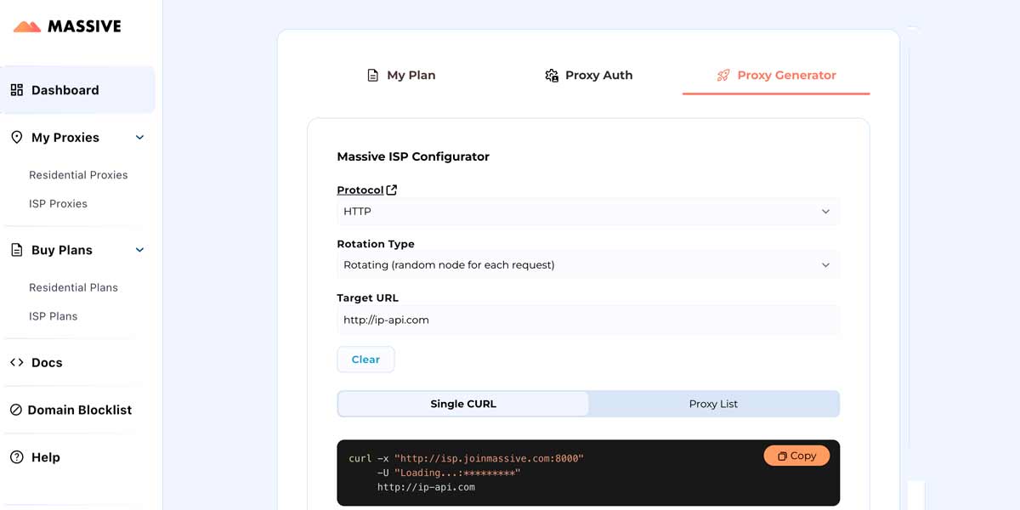Open the Protocol HTTP dropdown
The image size is (1020, 510).
587,212
